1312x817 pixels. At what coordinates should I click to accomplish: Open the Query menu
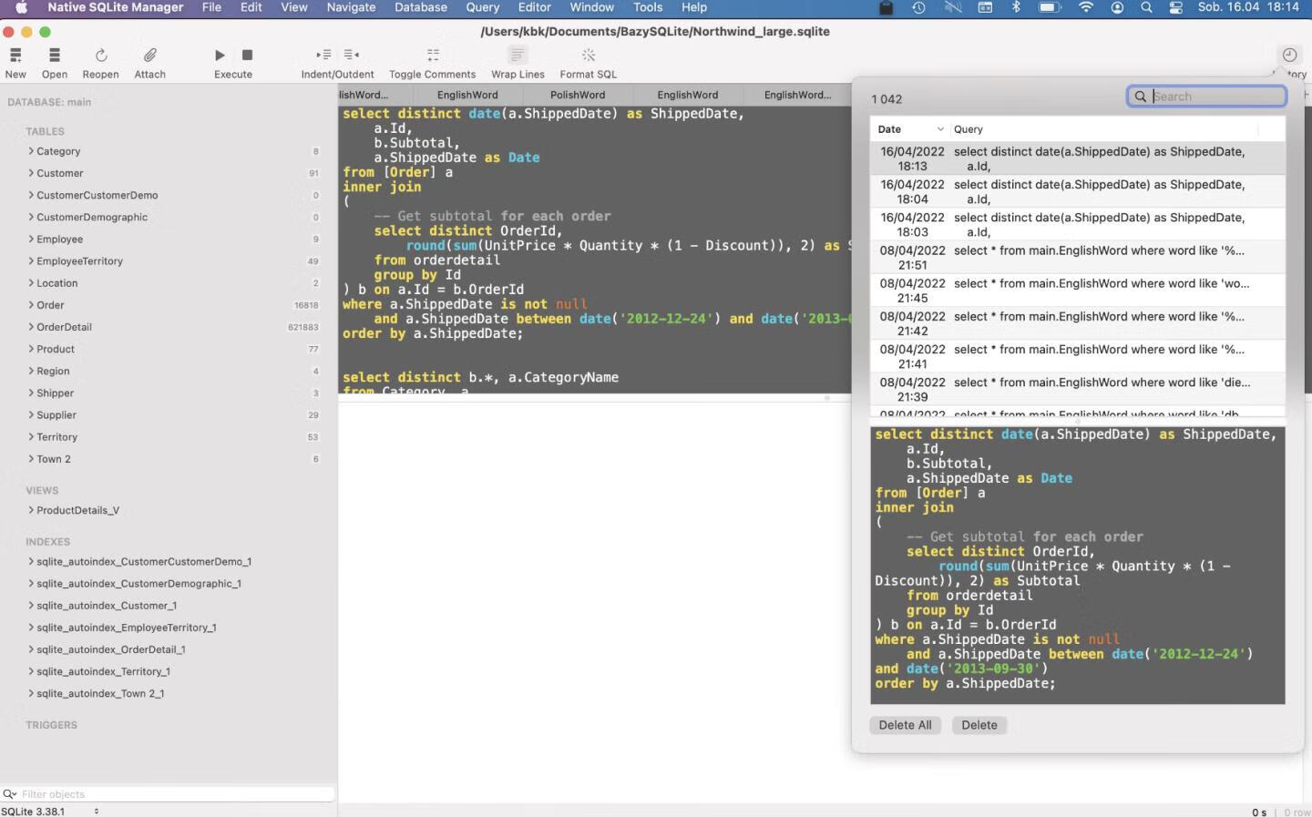pyautogui.click(x=483, y=7)
